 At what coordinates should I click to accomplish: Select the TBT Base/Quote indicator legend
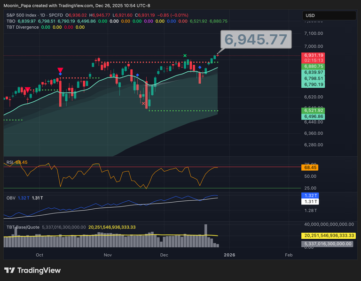(22, 227)
